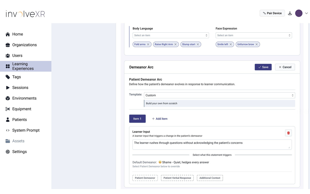
Task: Remove the Smile left tag
Action: point(231,44)
